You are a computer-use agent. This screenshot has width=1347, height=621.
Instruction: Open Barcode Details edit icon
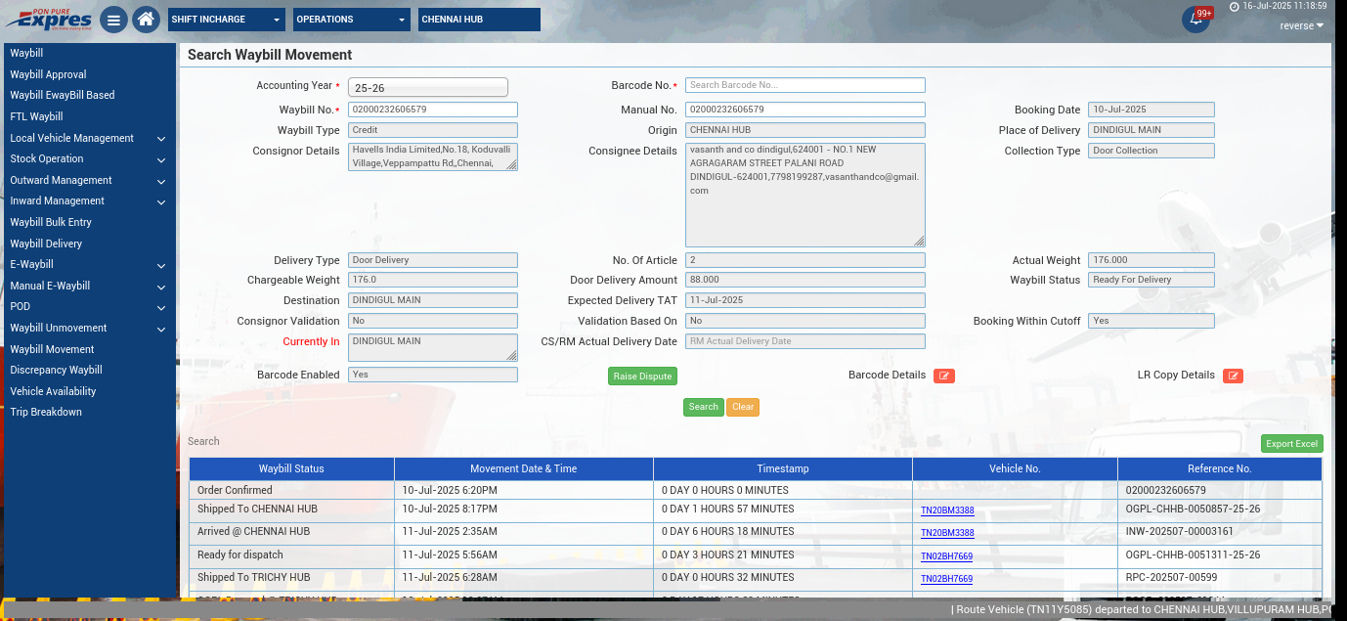coord(943,376)
